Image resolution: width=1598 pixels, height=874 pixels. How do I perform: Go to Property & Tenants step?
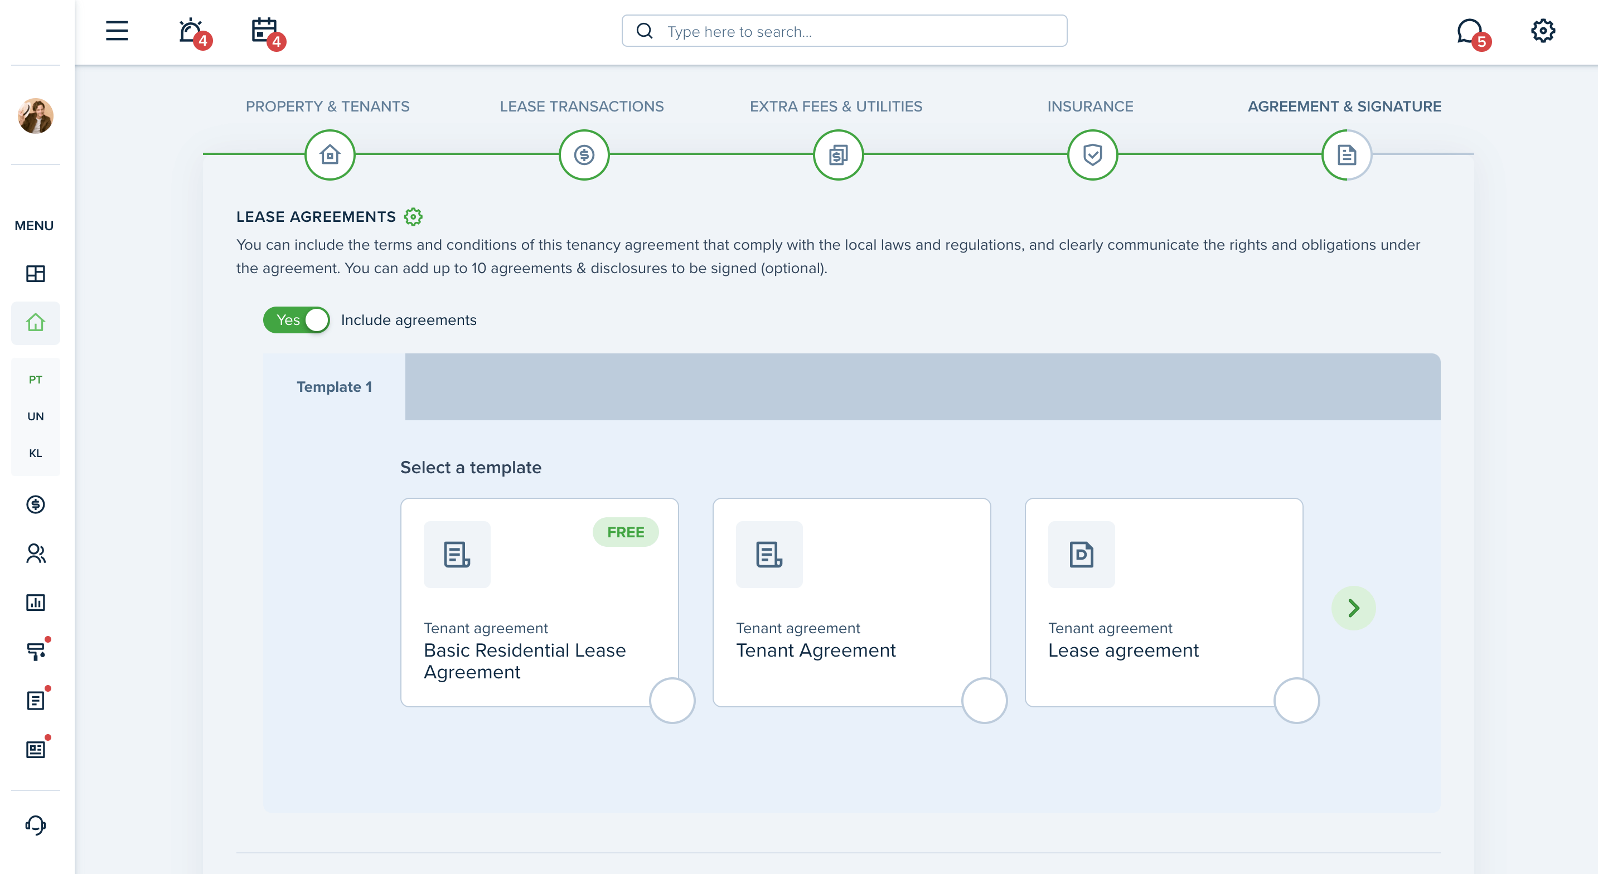click(x=327, y=106)
